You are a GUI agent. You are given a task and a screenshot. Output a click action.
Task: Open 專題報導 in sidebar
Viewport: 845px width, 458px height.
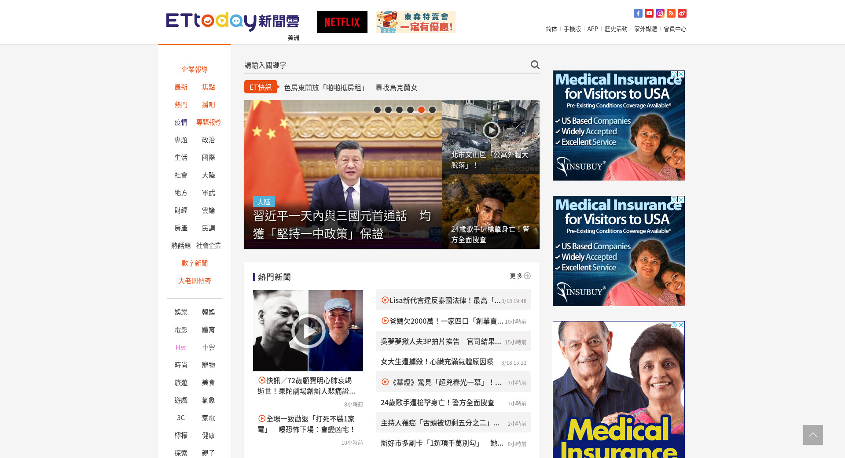(x=209, y=122)
